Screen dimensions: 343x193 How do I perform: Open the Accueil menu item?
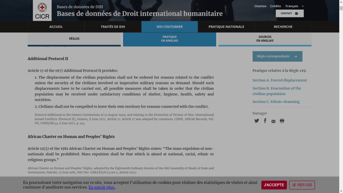pyautogui.click(x=56, y=27)
